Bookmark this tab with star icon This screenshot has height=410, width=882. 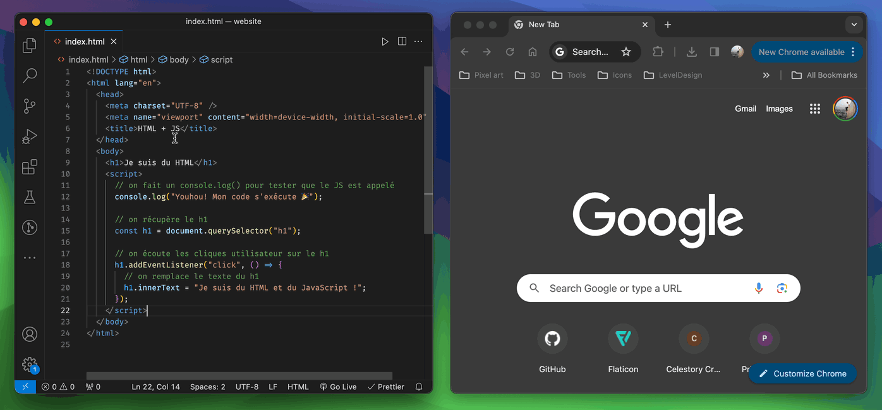click(x=626, y=52)
